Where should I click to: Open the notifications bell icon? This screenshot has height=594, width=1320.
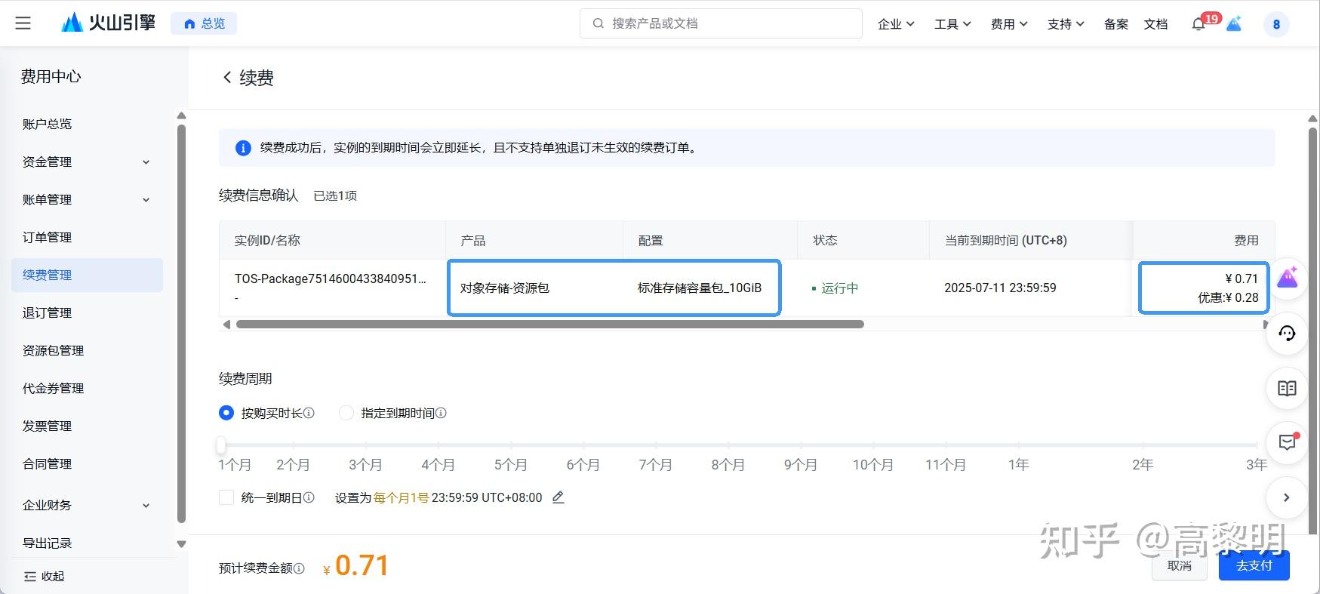coord(1198,24)
